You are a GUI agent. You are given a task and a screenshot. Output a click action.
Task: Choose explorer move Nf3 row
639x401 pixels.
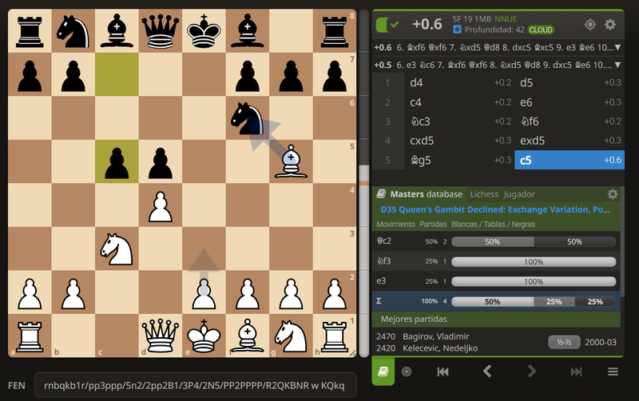[x=496, y=261]
